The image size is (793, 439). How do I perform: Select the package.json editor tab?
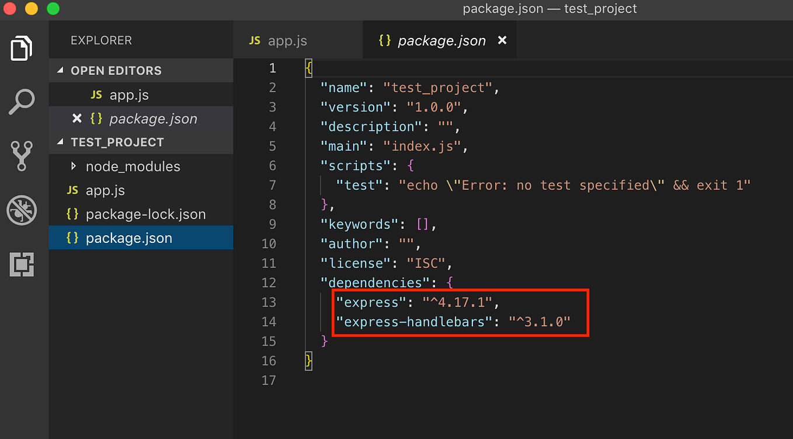coord(439,41)
